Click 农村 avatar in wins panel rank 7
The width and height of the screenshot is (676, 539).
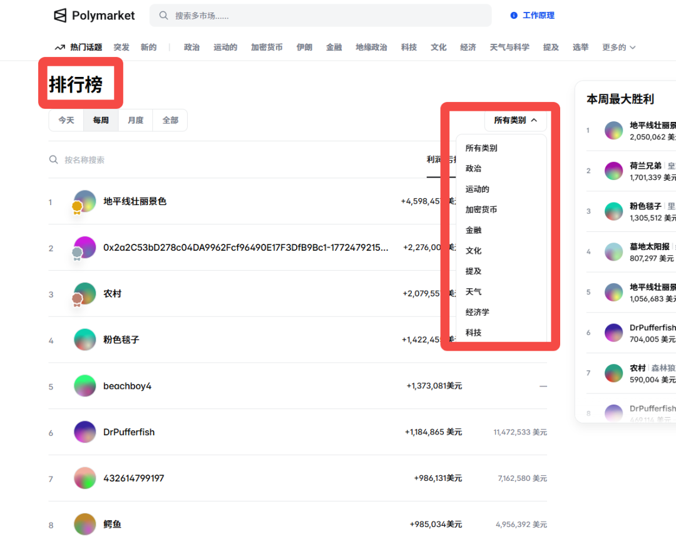613,373
